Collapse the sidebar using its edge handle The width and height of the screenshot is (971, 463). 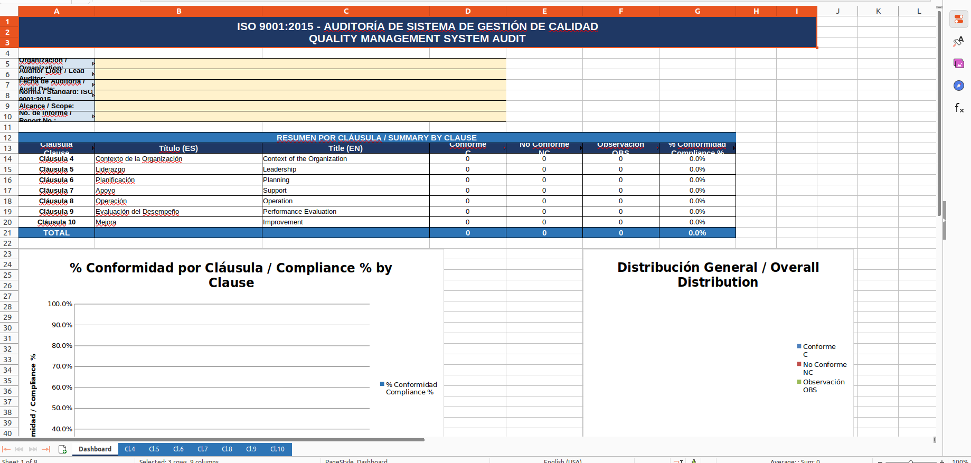click(944, 220)
